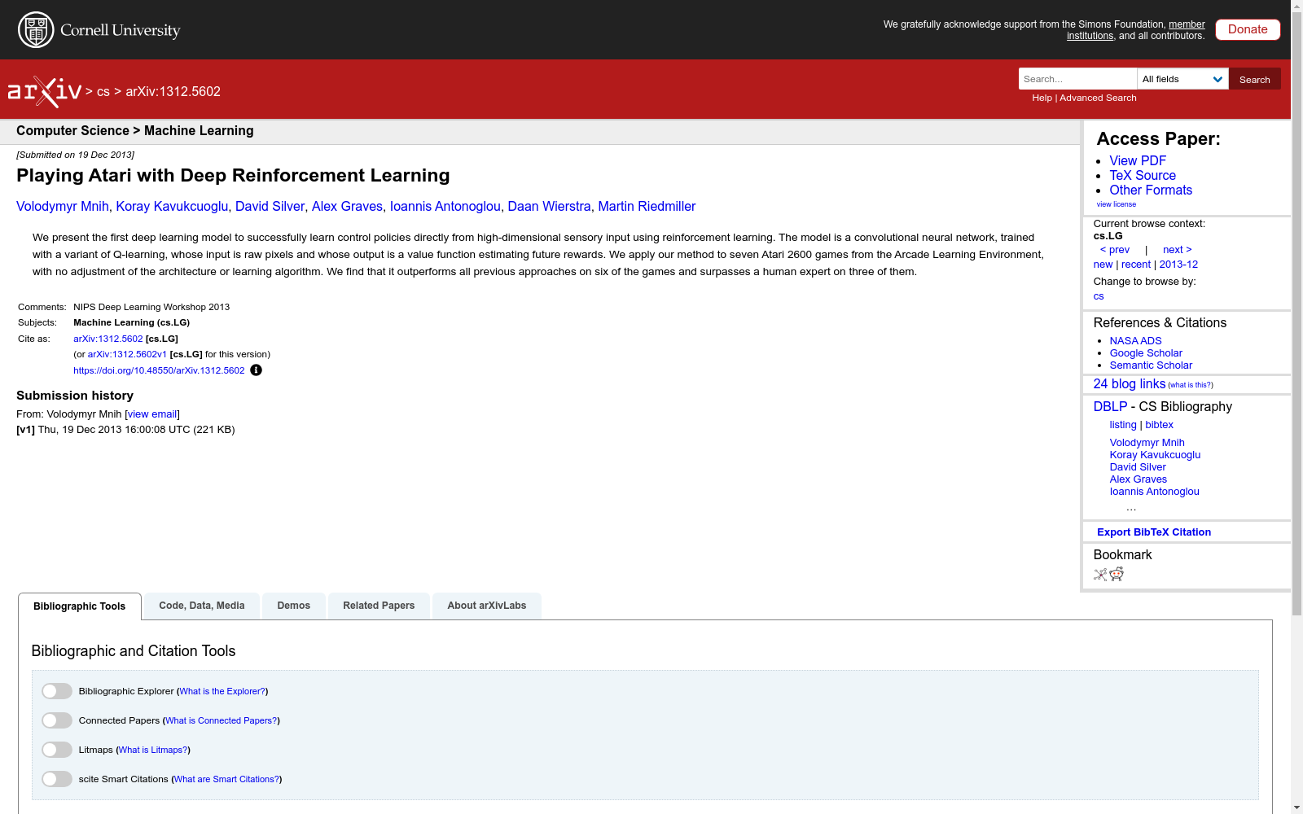Open NASA ADS citations link
The image size is (1303, 814).
click(1135, 341)
